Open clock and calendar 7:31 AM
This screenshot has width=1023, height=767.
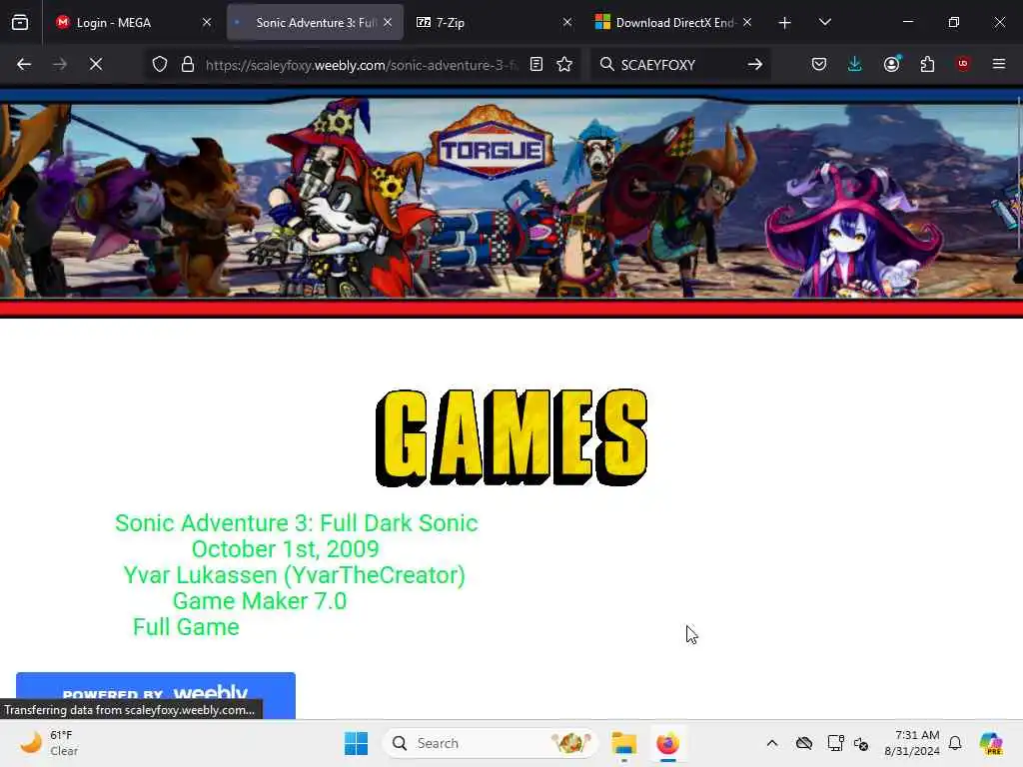[912, 743]
